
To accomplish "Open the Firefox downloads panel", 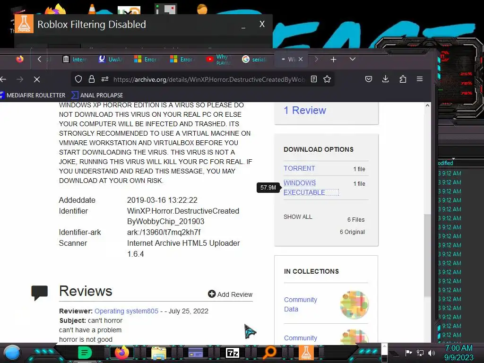I will coord(386,79).
